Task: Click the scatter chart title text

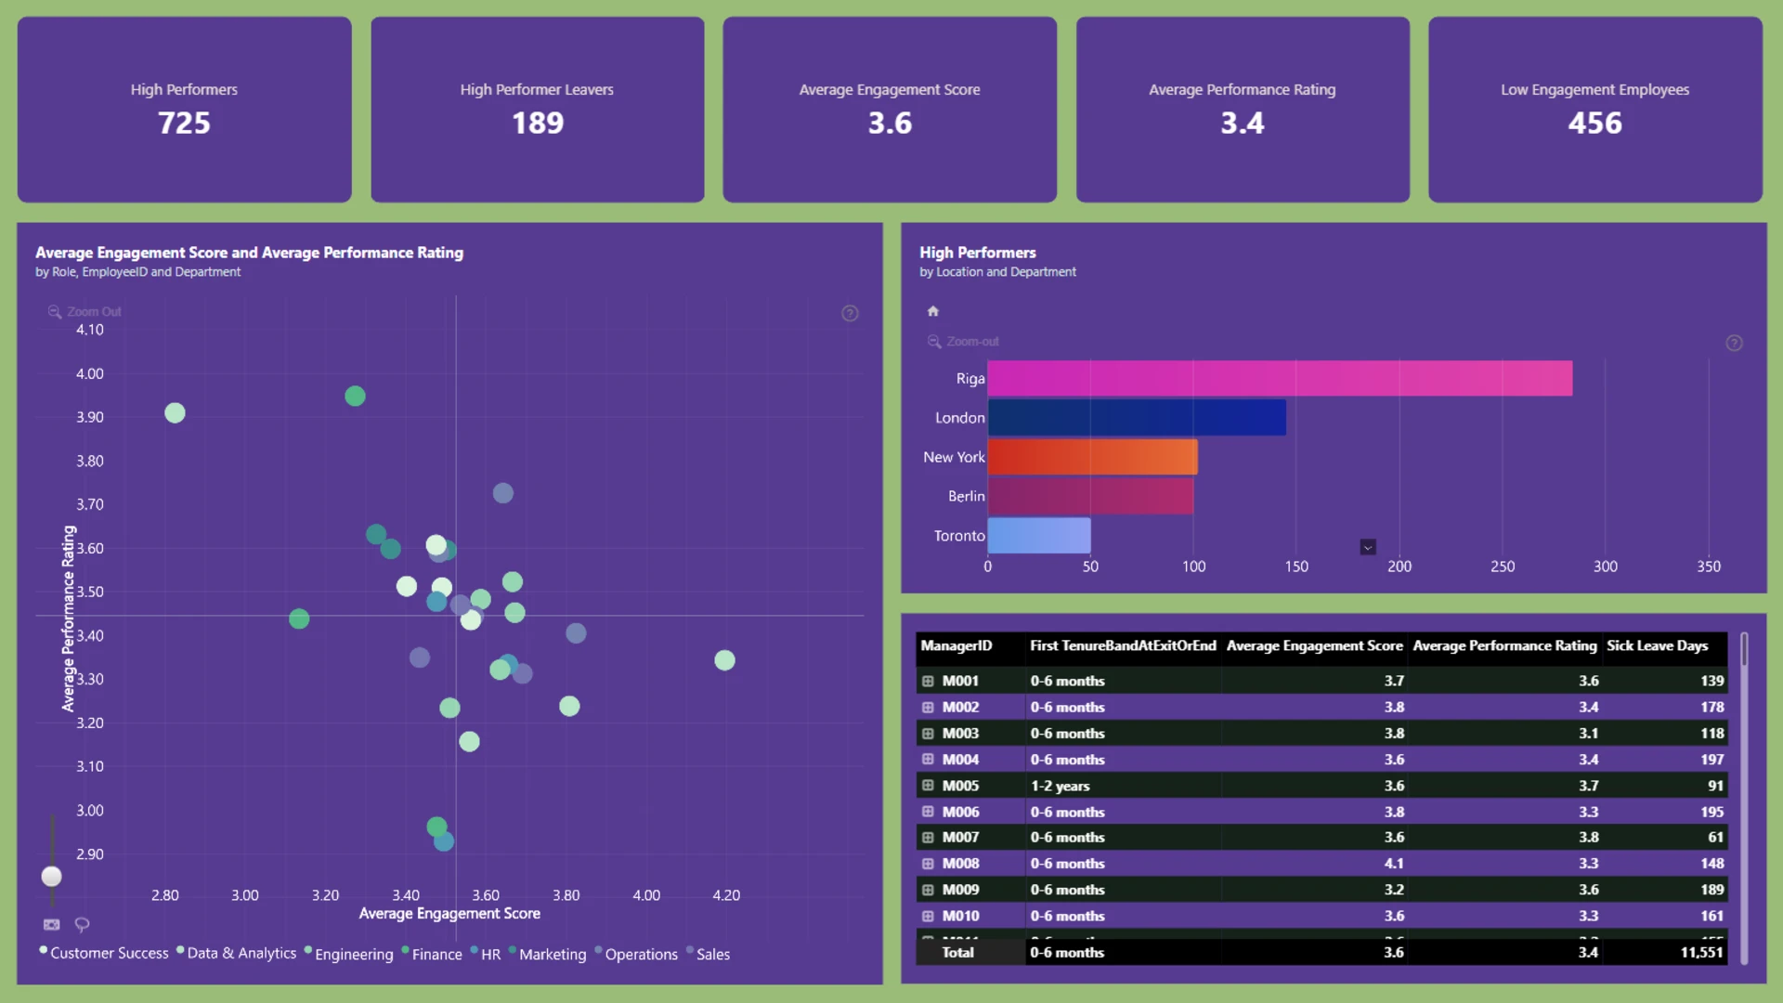Action: coord(249,253)
